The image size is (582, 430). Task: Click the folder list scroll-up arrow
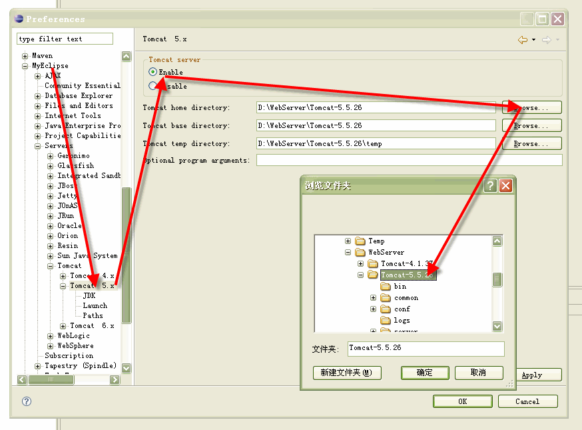tap(497, 241)
